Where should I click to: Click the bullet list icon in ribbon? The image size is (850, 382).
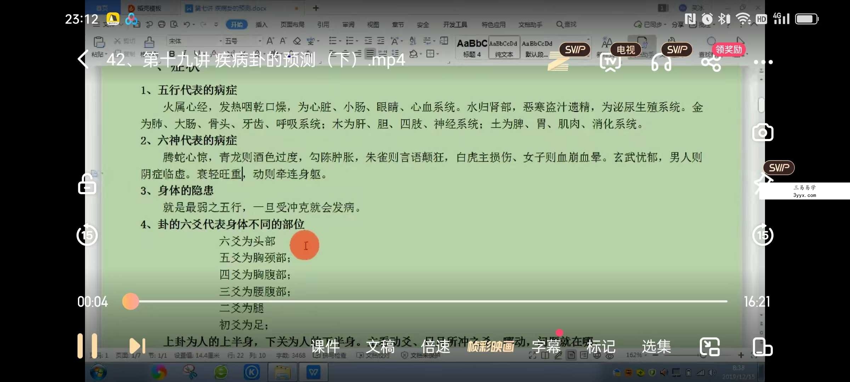[333, 41]
